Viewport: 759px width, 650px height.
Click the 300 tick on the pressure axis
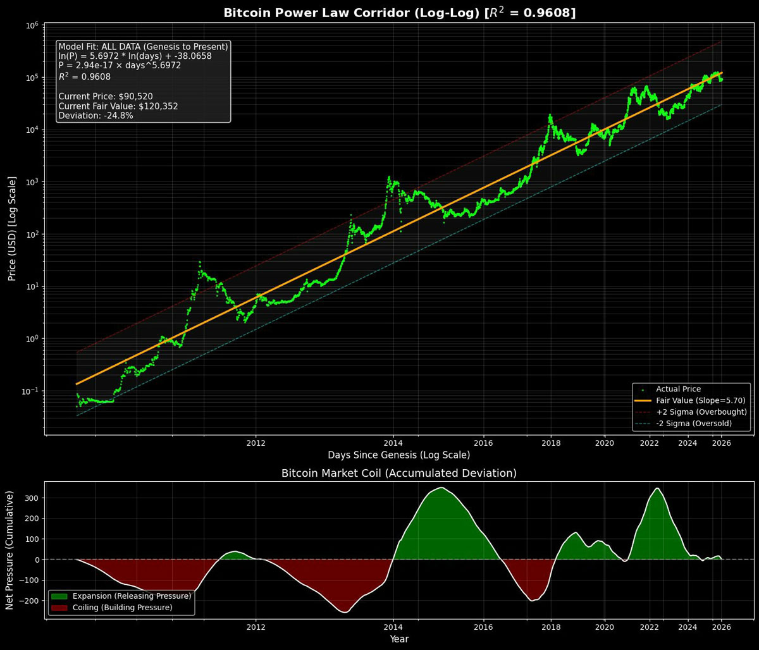pos(32,498)
